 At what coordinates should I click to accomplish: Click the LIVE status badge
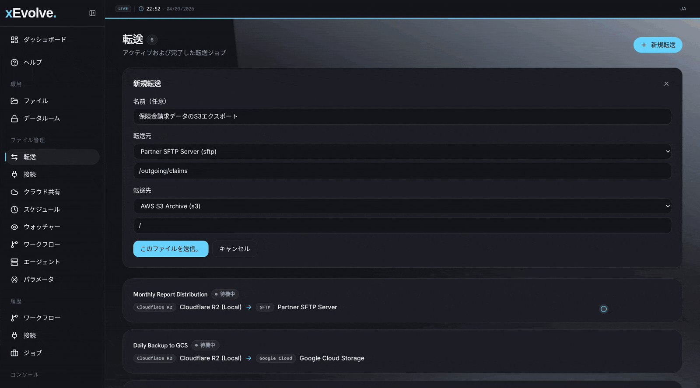tap(123, 9)
